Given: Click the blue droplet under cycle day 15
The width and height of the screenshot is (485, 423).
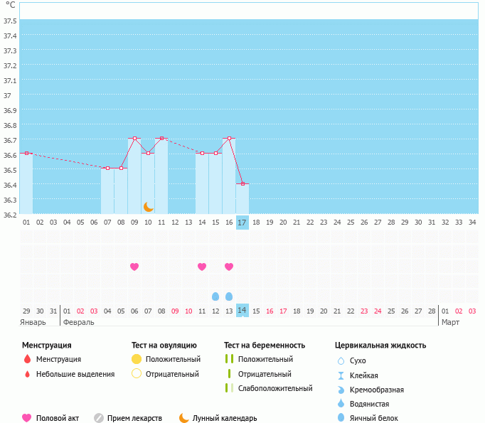Looking at the screenshot, I should click(x=215, y=296).
